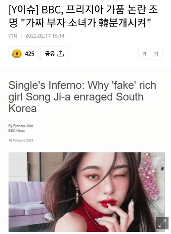Click the Single's Inferno BBC headline text
This screenshot has width=171, height=234.
(x=82, y=97)
